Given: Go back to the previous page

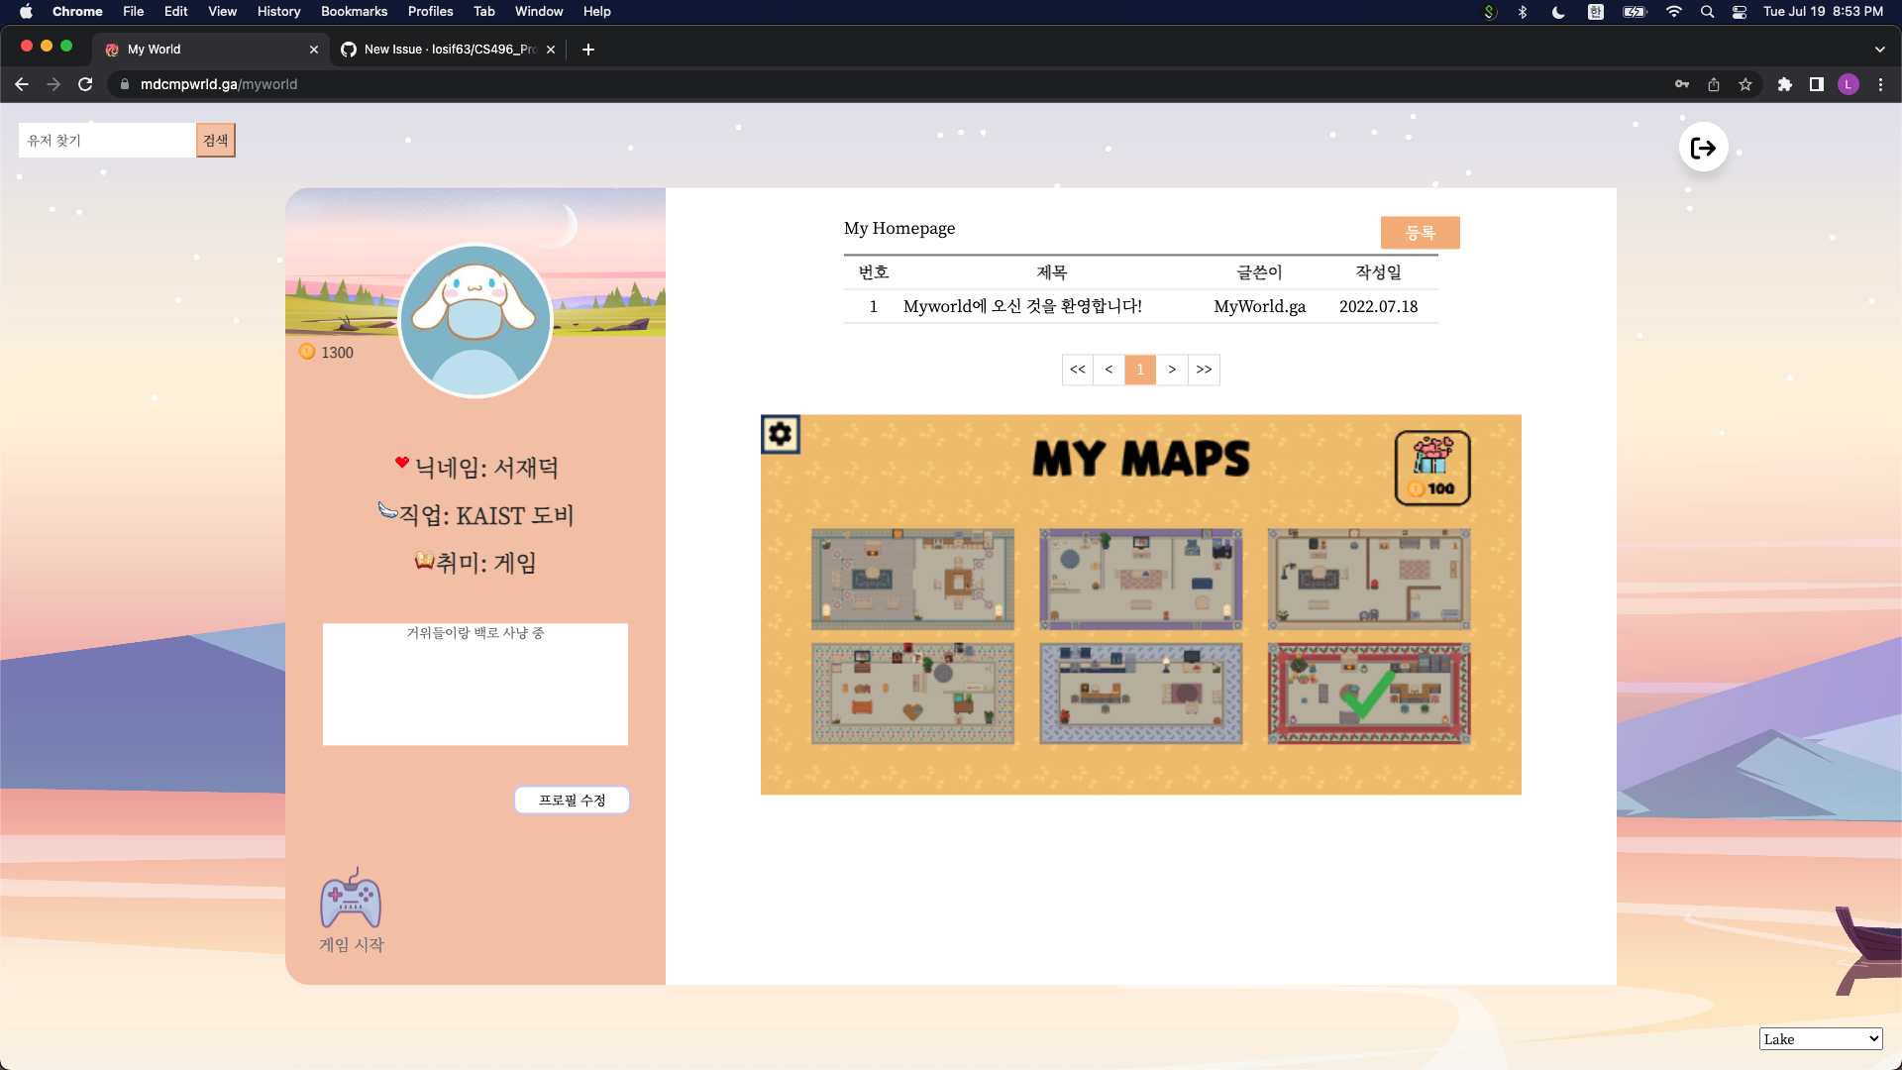Looking at the screenshot, I should coord(22,84).
